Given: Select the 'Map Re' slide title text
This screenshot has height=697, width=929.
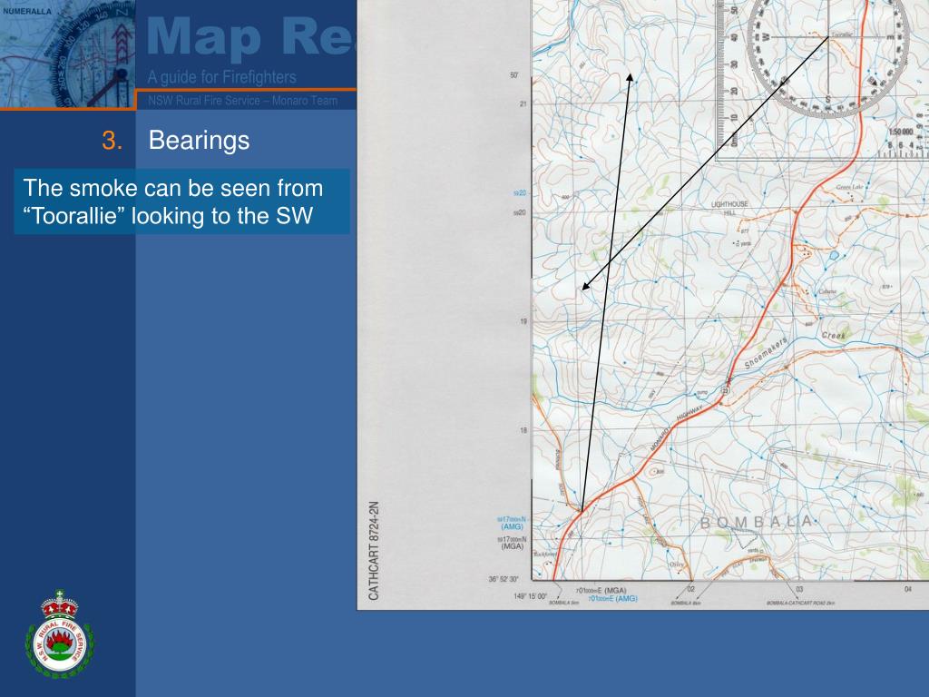Looking at the screenshot, I should tap(250, 36).
